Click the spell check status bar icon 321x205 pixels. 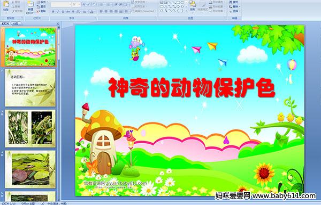[x=43, y=203]
